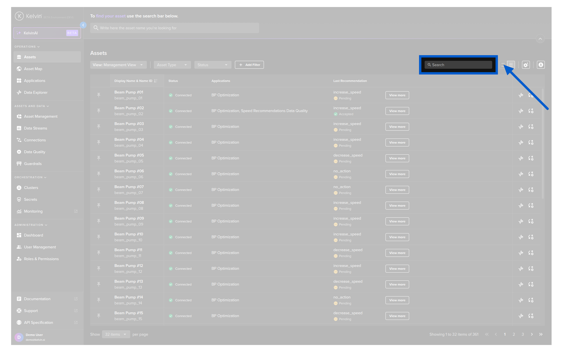Collapse the top panel with up chevron

tap(540, 39)
